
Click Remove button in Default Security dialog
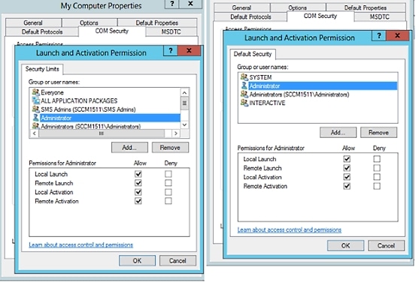pos(378,133)
